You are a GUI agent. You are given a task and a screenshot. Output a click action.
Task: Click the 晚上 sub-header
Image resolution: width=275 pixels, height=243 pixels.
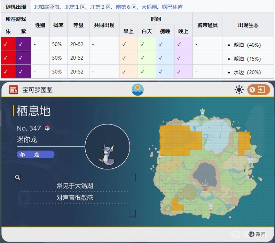pyautogui.click(x=183, y=31)
